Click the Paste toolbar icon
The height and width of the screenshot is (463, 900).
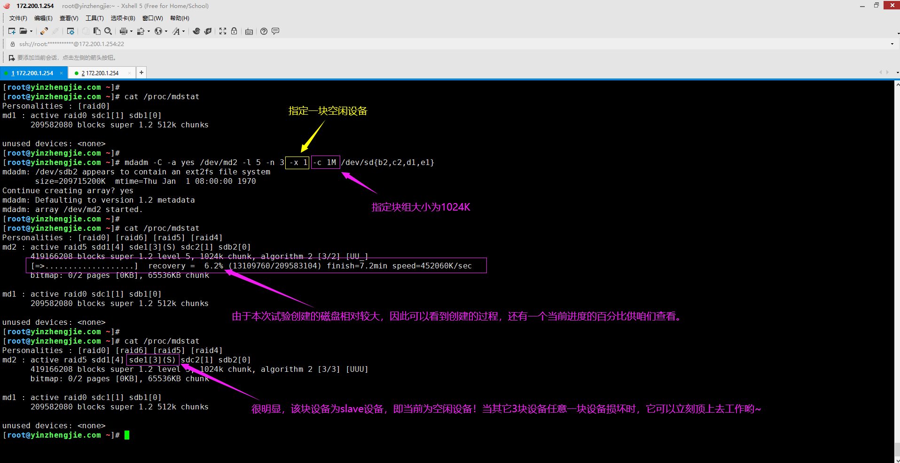point(96,31)
